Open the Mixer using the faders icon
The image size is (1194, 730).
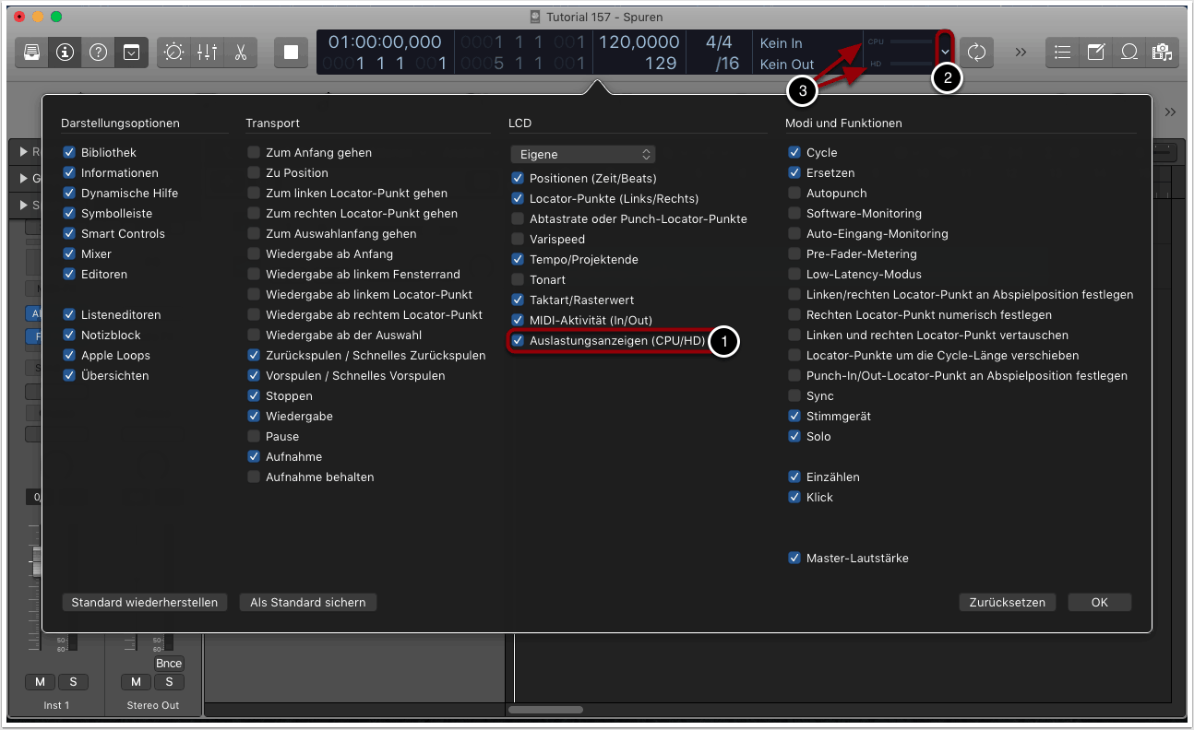(x=207, y=53)
